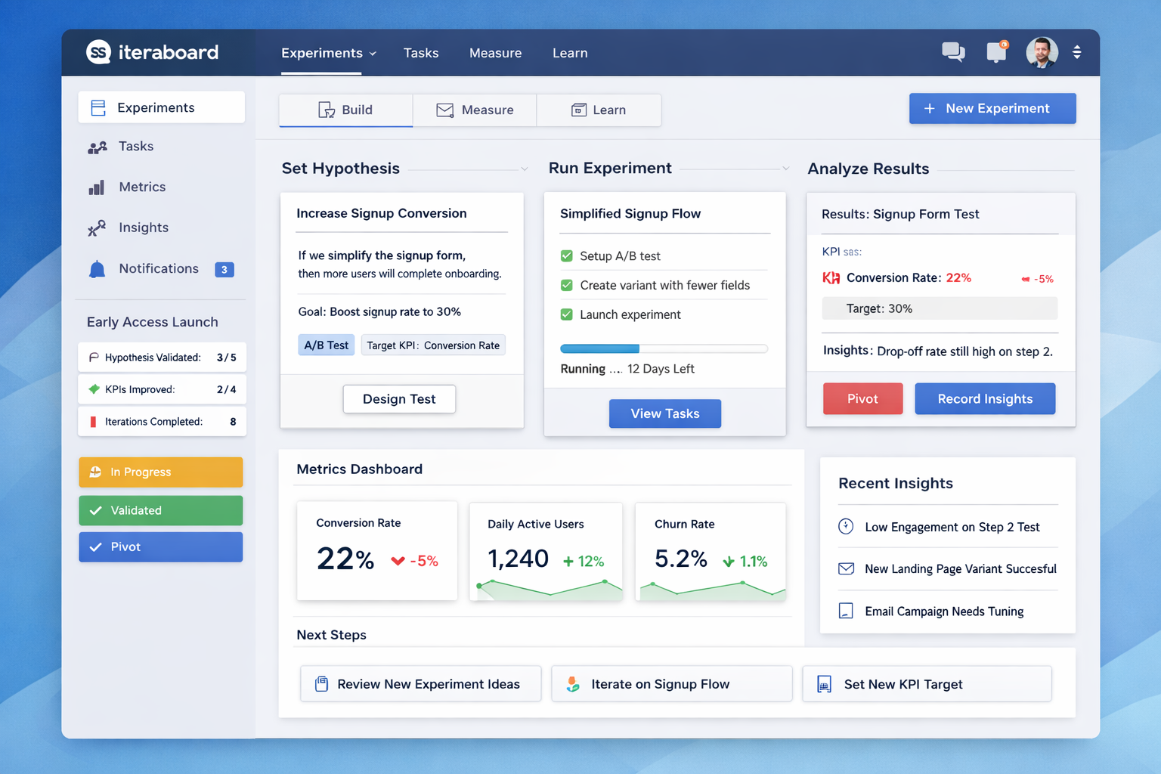Image resolution: width=1161 pixels, height=774 pixels.
Task: Switch to the Measure tab below header
Action: tap(475, 110)
